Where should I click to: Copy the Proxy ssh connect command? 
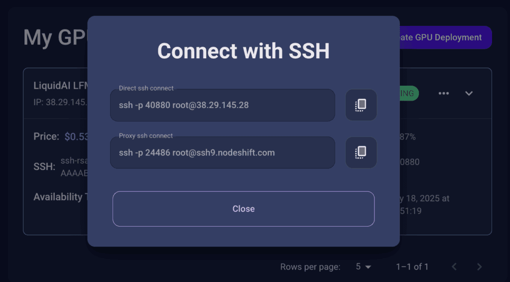(x=361, y=152)
